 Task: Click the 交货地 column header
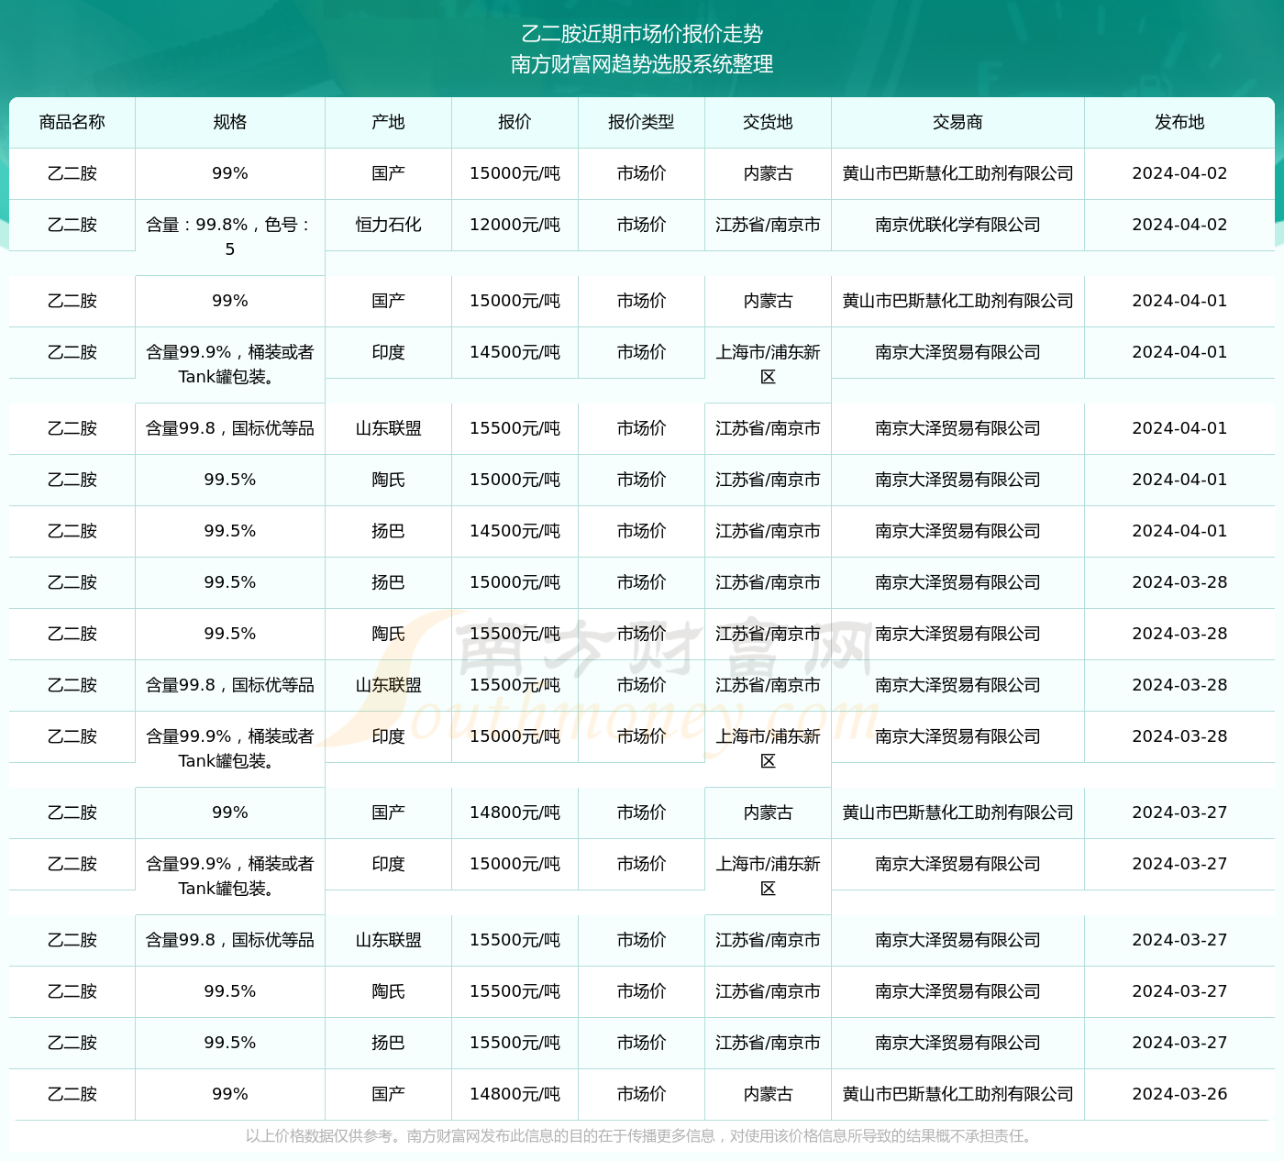768,122
